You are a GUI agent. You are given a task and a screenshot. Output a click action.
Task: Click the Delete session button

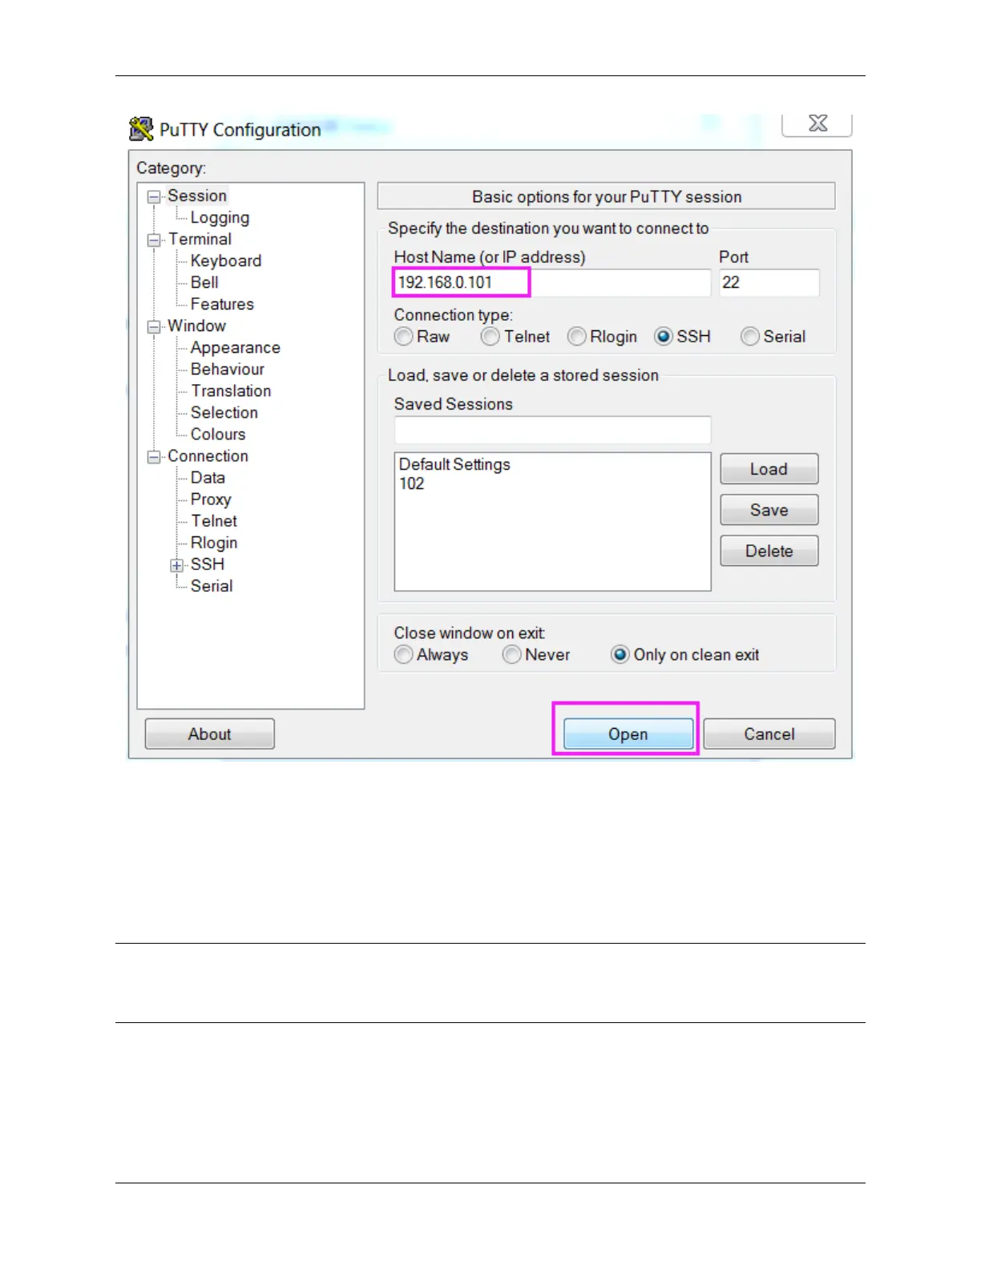pos(769,551)
